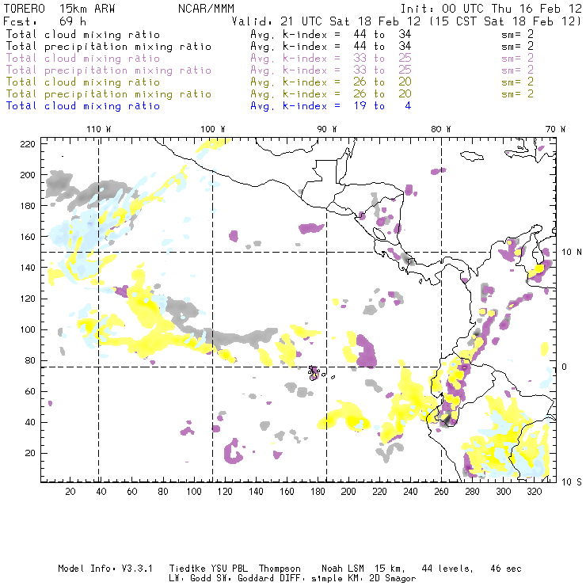
Task: Click horizontal axis tick label "280"
Action: 473,492
